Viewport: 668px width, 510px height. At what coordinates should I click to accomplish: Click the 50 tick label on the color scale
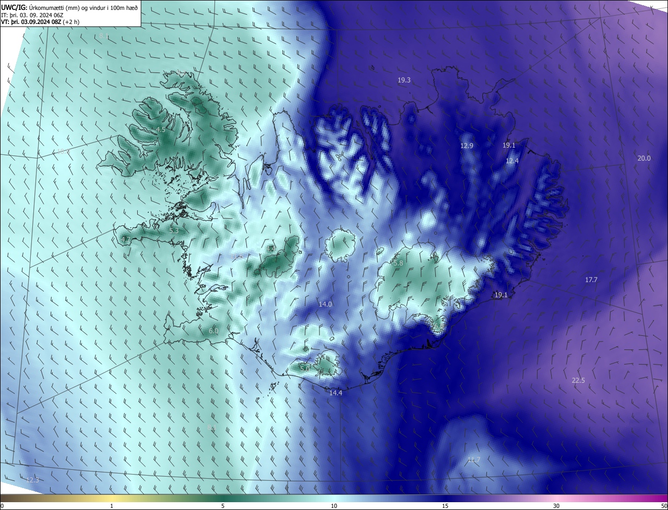tap(664, 506)
